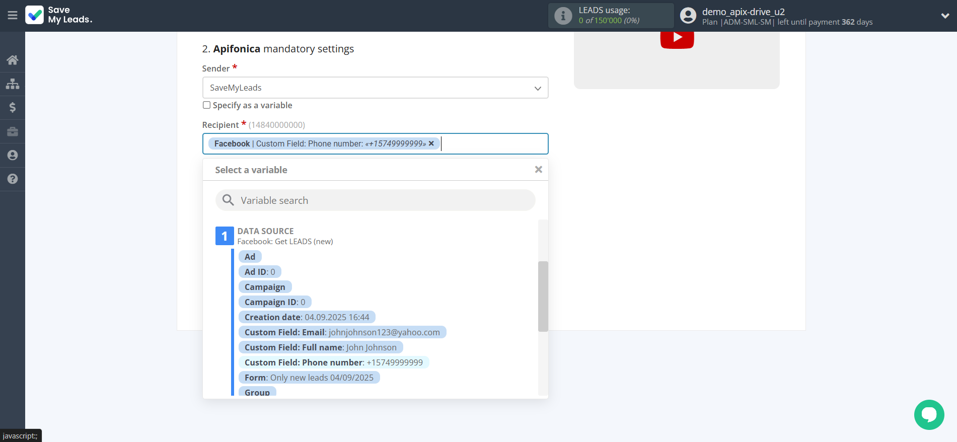Remove the Facebook phone number tag from Recipient
This screenshot has width=957, height=442.
431,143
